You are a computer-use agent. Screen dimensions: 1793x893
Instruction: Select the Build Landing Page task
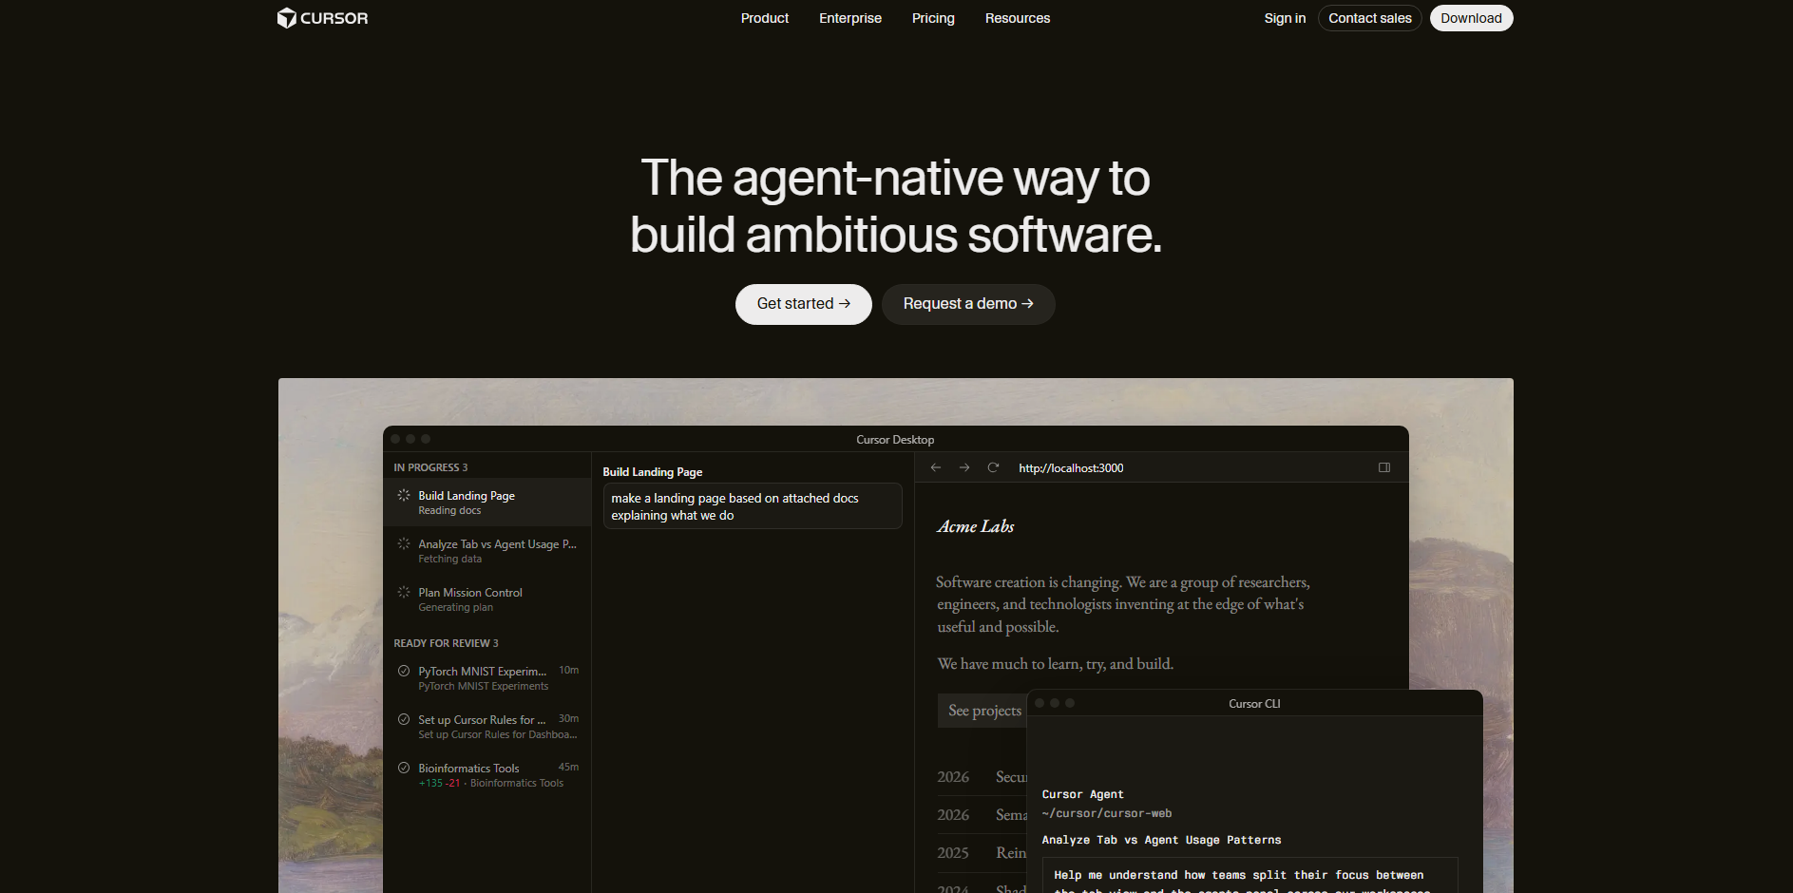(x=487, y=503)
